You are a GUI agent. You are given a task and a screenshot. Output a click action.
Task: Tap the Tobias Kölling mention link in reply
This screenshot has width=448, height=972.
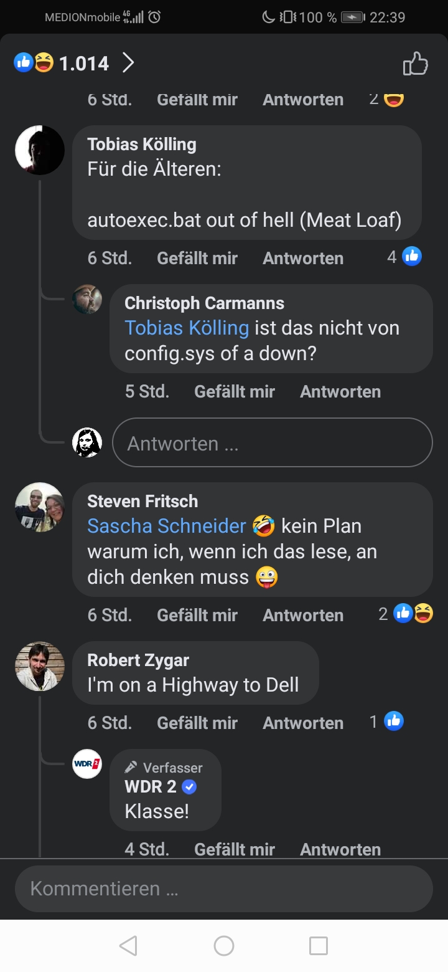click(x=187, y=328)
